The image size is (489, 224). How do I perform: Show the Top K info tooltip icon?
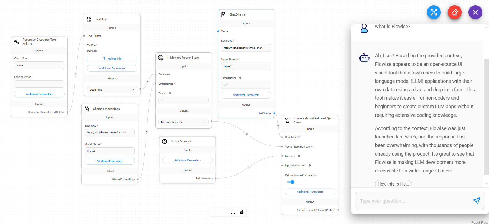pos(170,93)
